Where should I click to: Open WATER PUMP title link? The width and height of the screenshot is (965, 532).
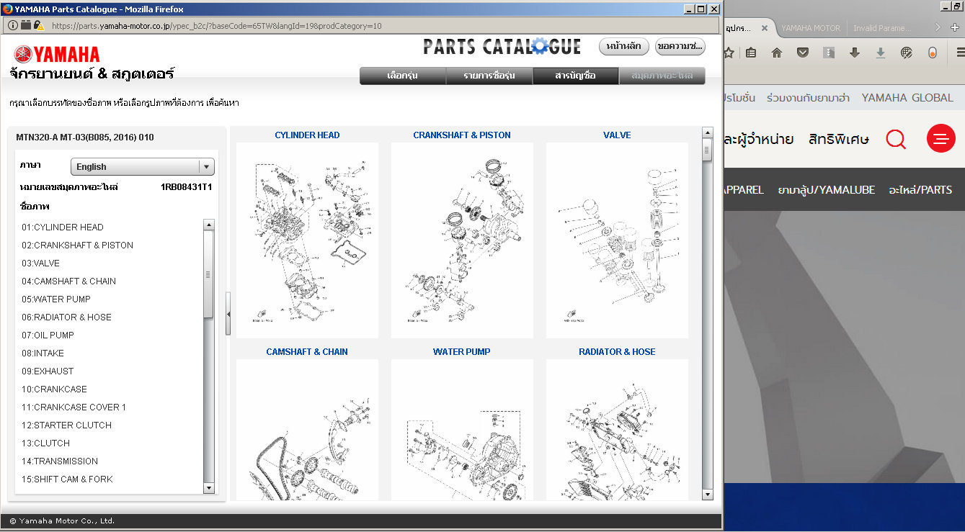click(x=462, y=352)
